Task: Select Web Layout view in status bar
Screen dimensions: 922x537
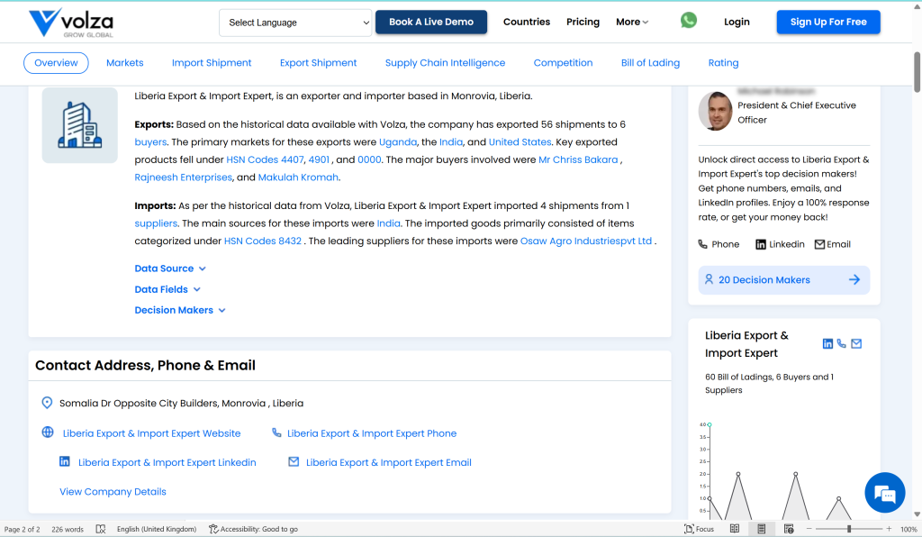Action: point(789,529)
